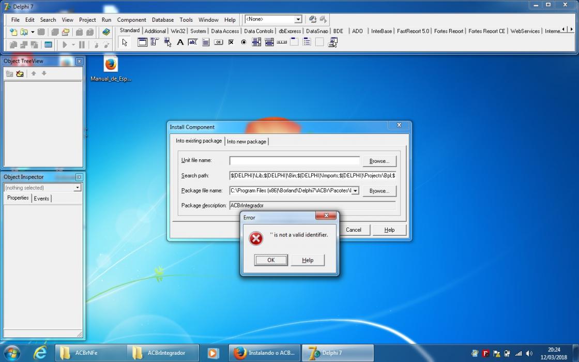
Task: Click the New Items toolbar icon
Action: tap(13, 32)
